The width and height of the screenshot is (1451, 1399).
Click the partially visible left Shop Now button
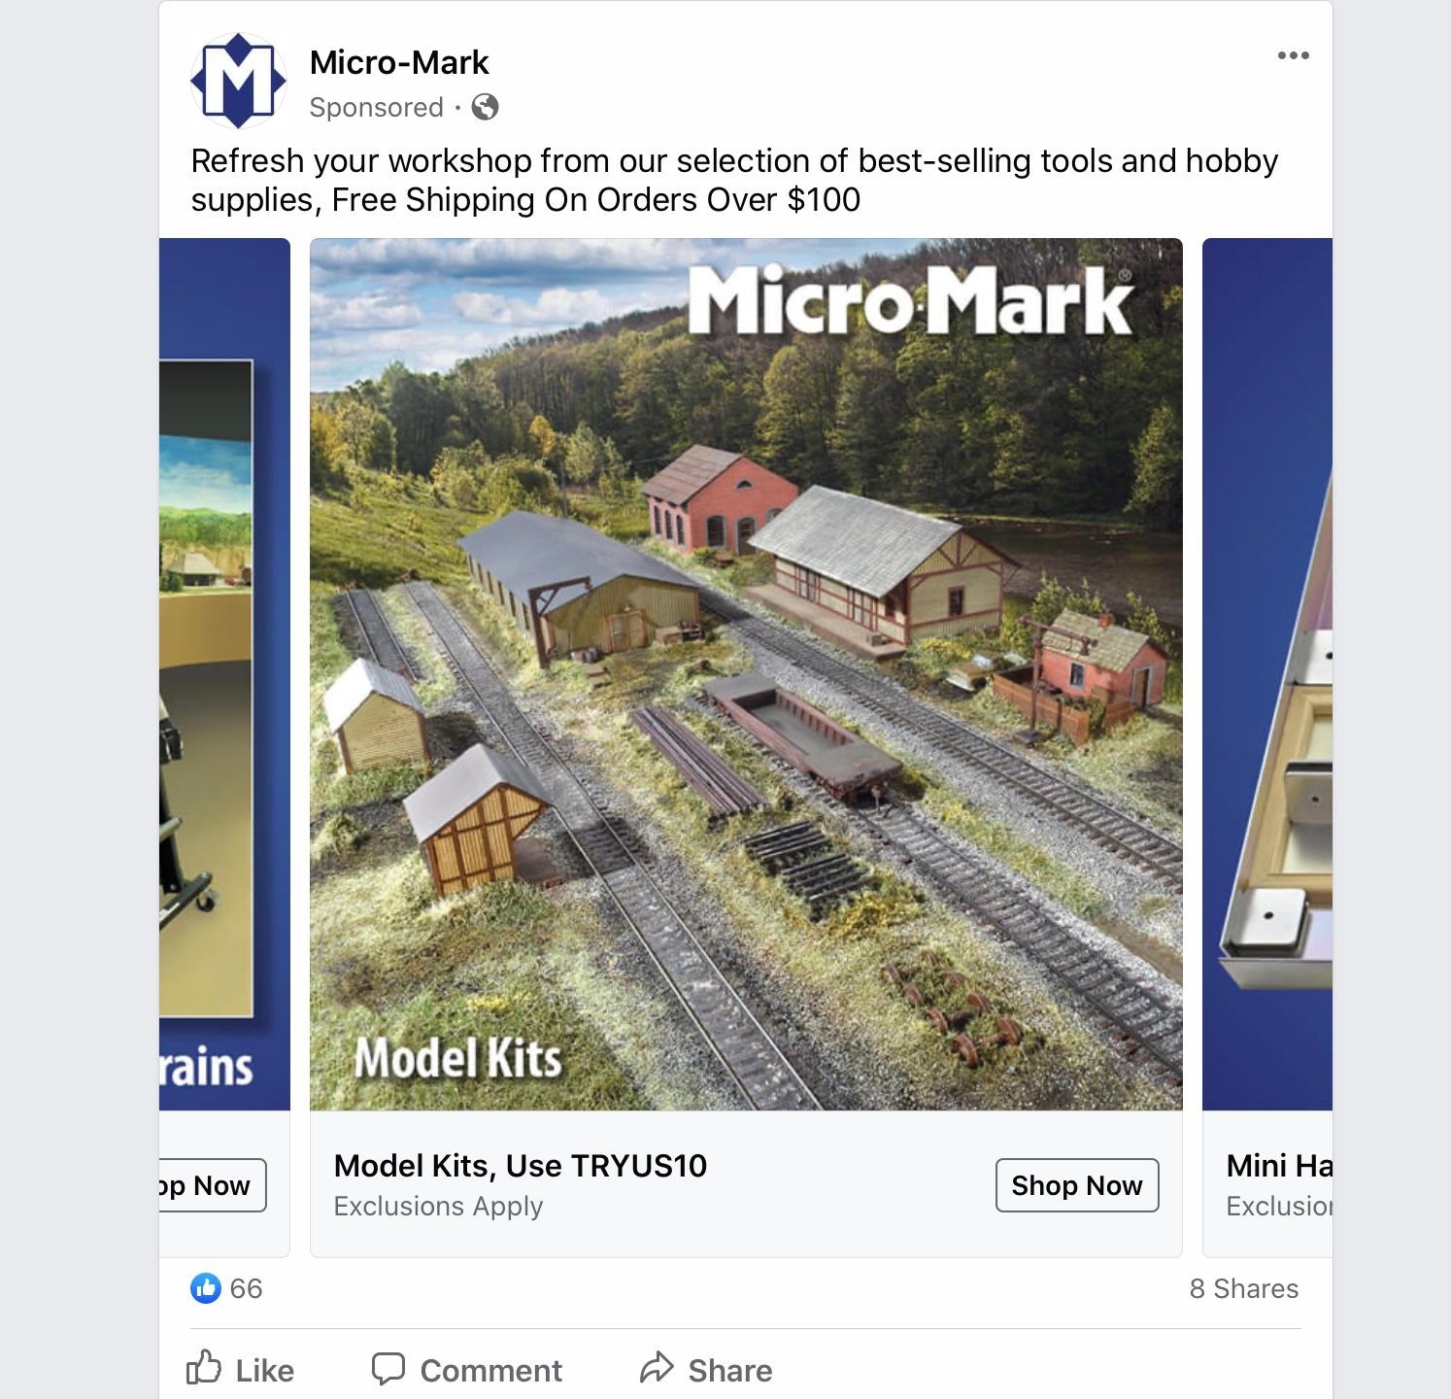[x=213, y=1185]
